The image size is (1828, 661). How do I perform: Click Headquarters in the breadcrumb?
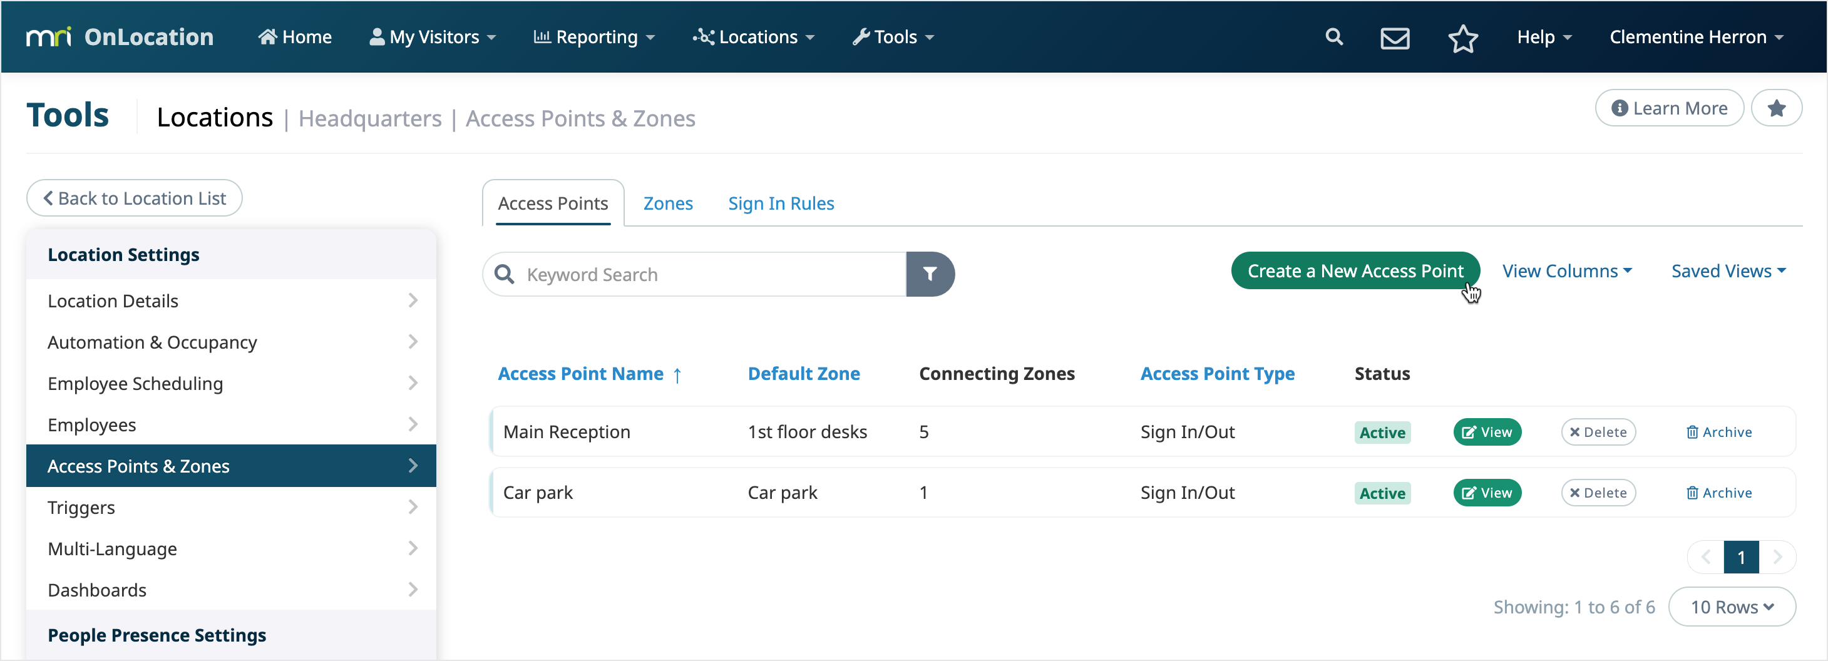click(370, 118)
